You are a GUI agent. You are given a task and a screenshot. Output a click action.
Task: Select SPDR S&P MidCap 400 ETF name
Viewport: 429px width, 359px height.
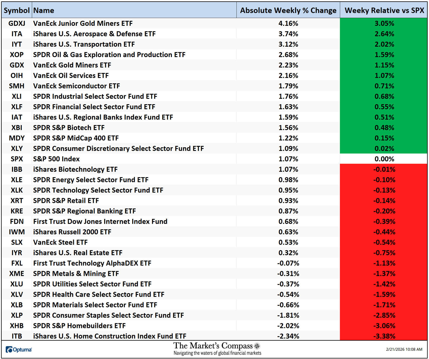click(x=76, y=138)
